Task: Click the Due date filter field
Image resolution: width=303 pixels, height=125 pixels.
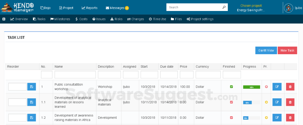Action: pyautogui.click(x=169, y=75)
